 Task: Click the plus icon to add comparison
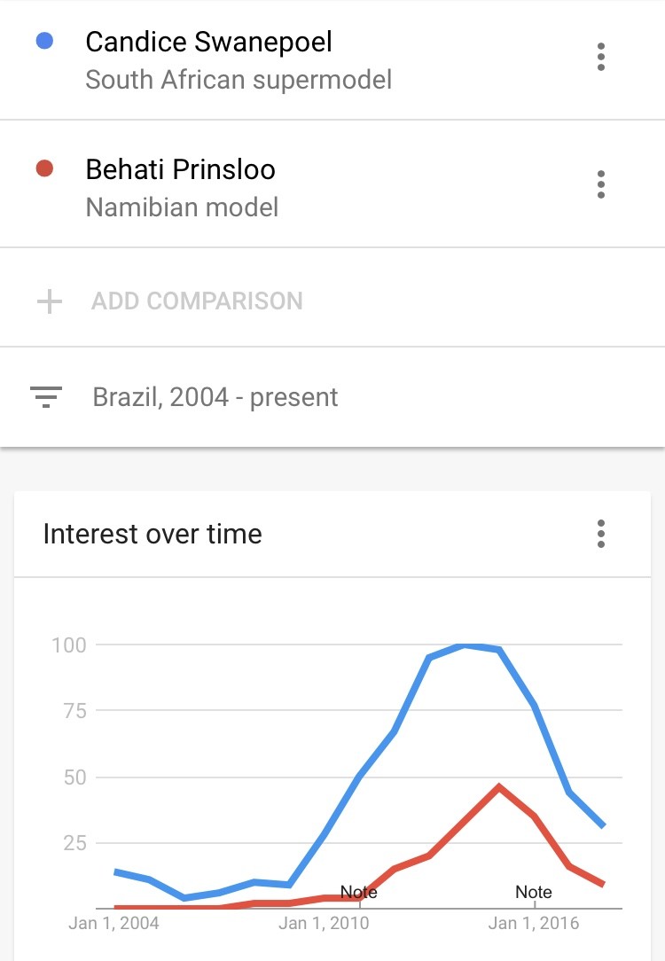(x=50, y=301)
